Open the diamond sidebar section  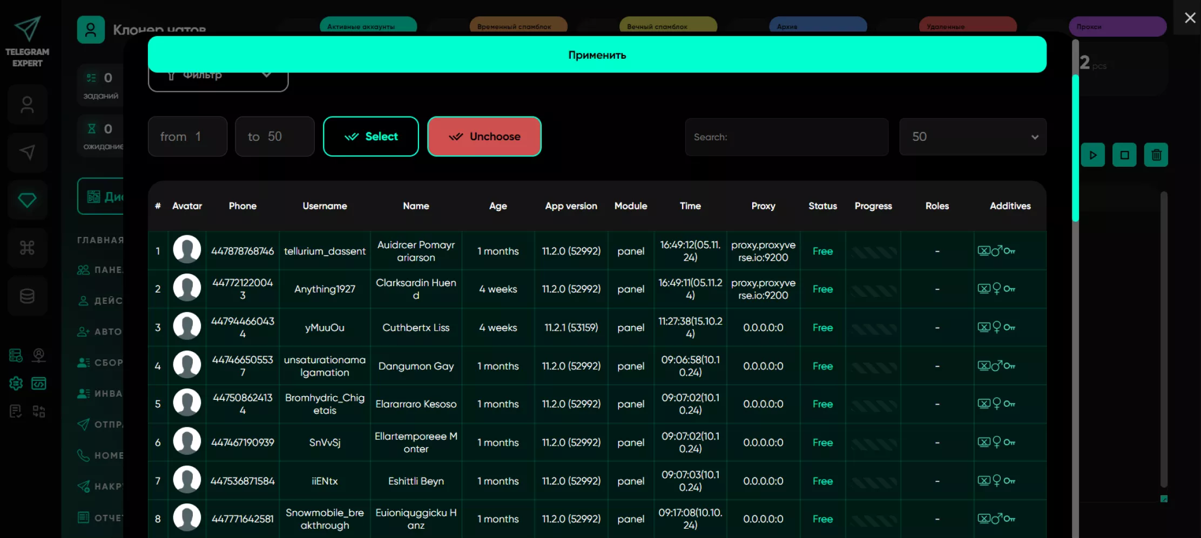click(27, 200)
